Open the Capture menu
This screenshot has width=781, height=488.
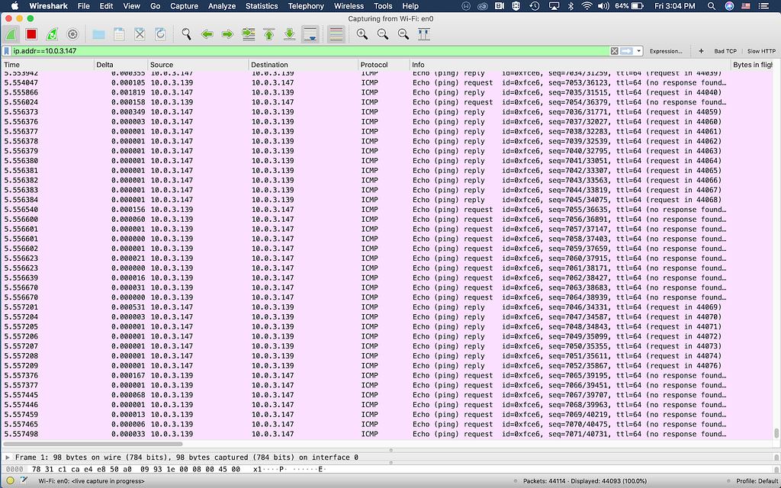(x=184, y=6)
